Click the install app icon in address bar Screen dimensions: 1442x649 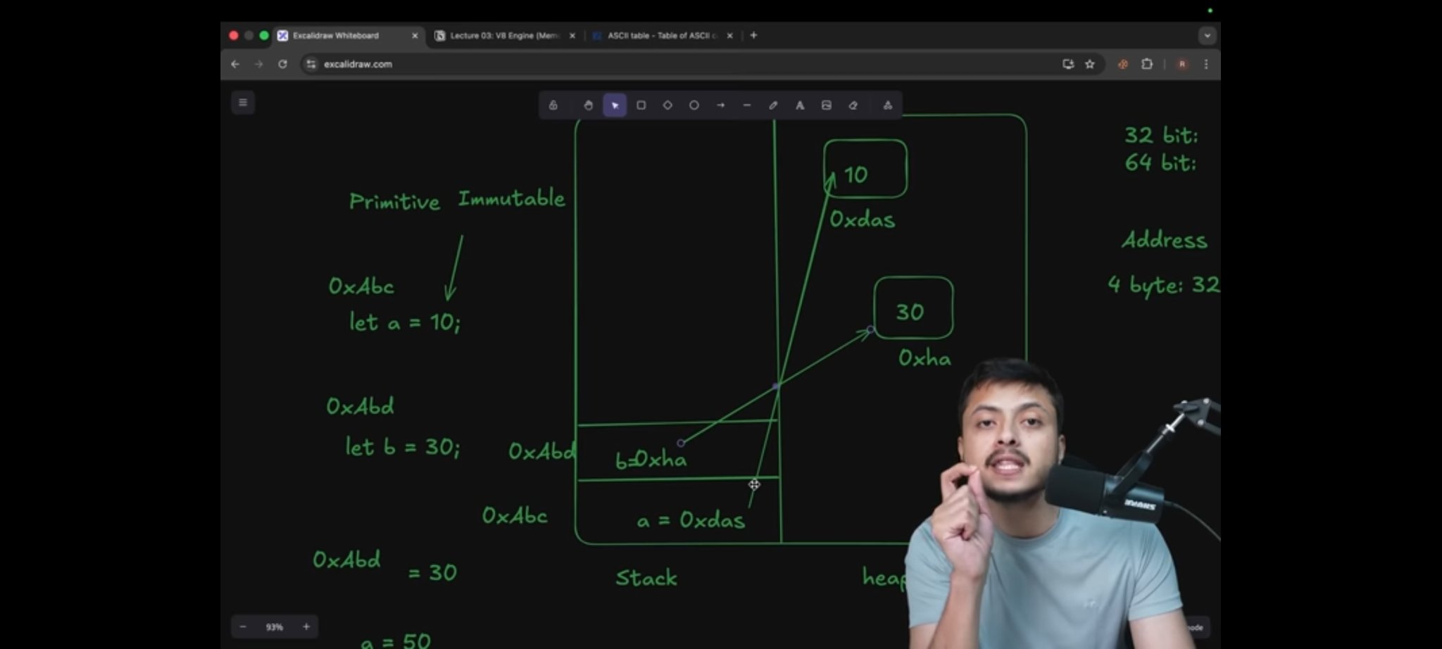(1068, 64)
